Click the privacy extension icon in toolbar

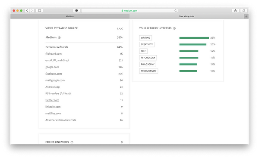tap(76, 10)
